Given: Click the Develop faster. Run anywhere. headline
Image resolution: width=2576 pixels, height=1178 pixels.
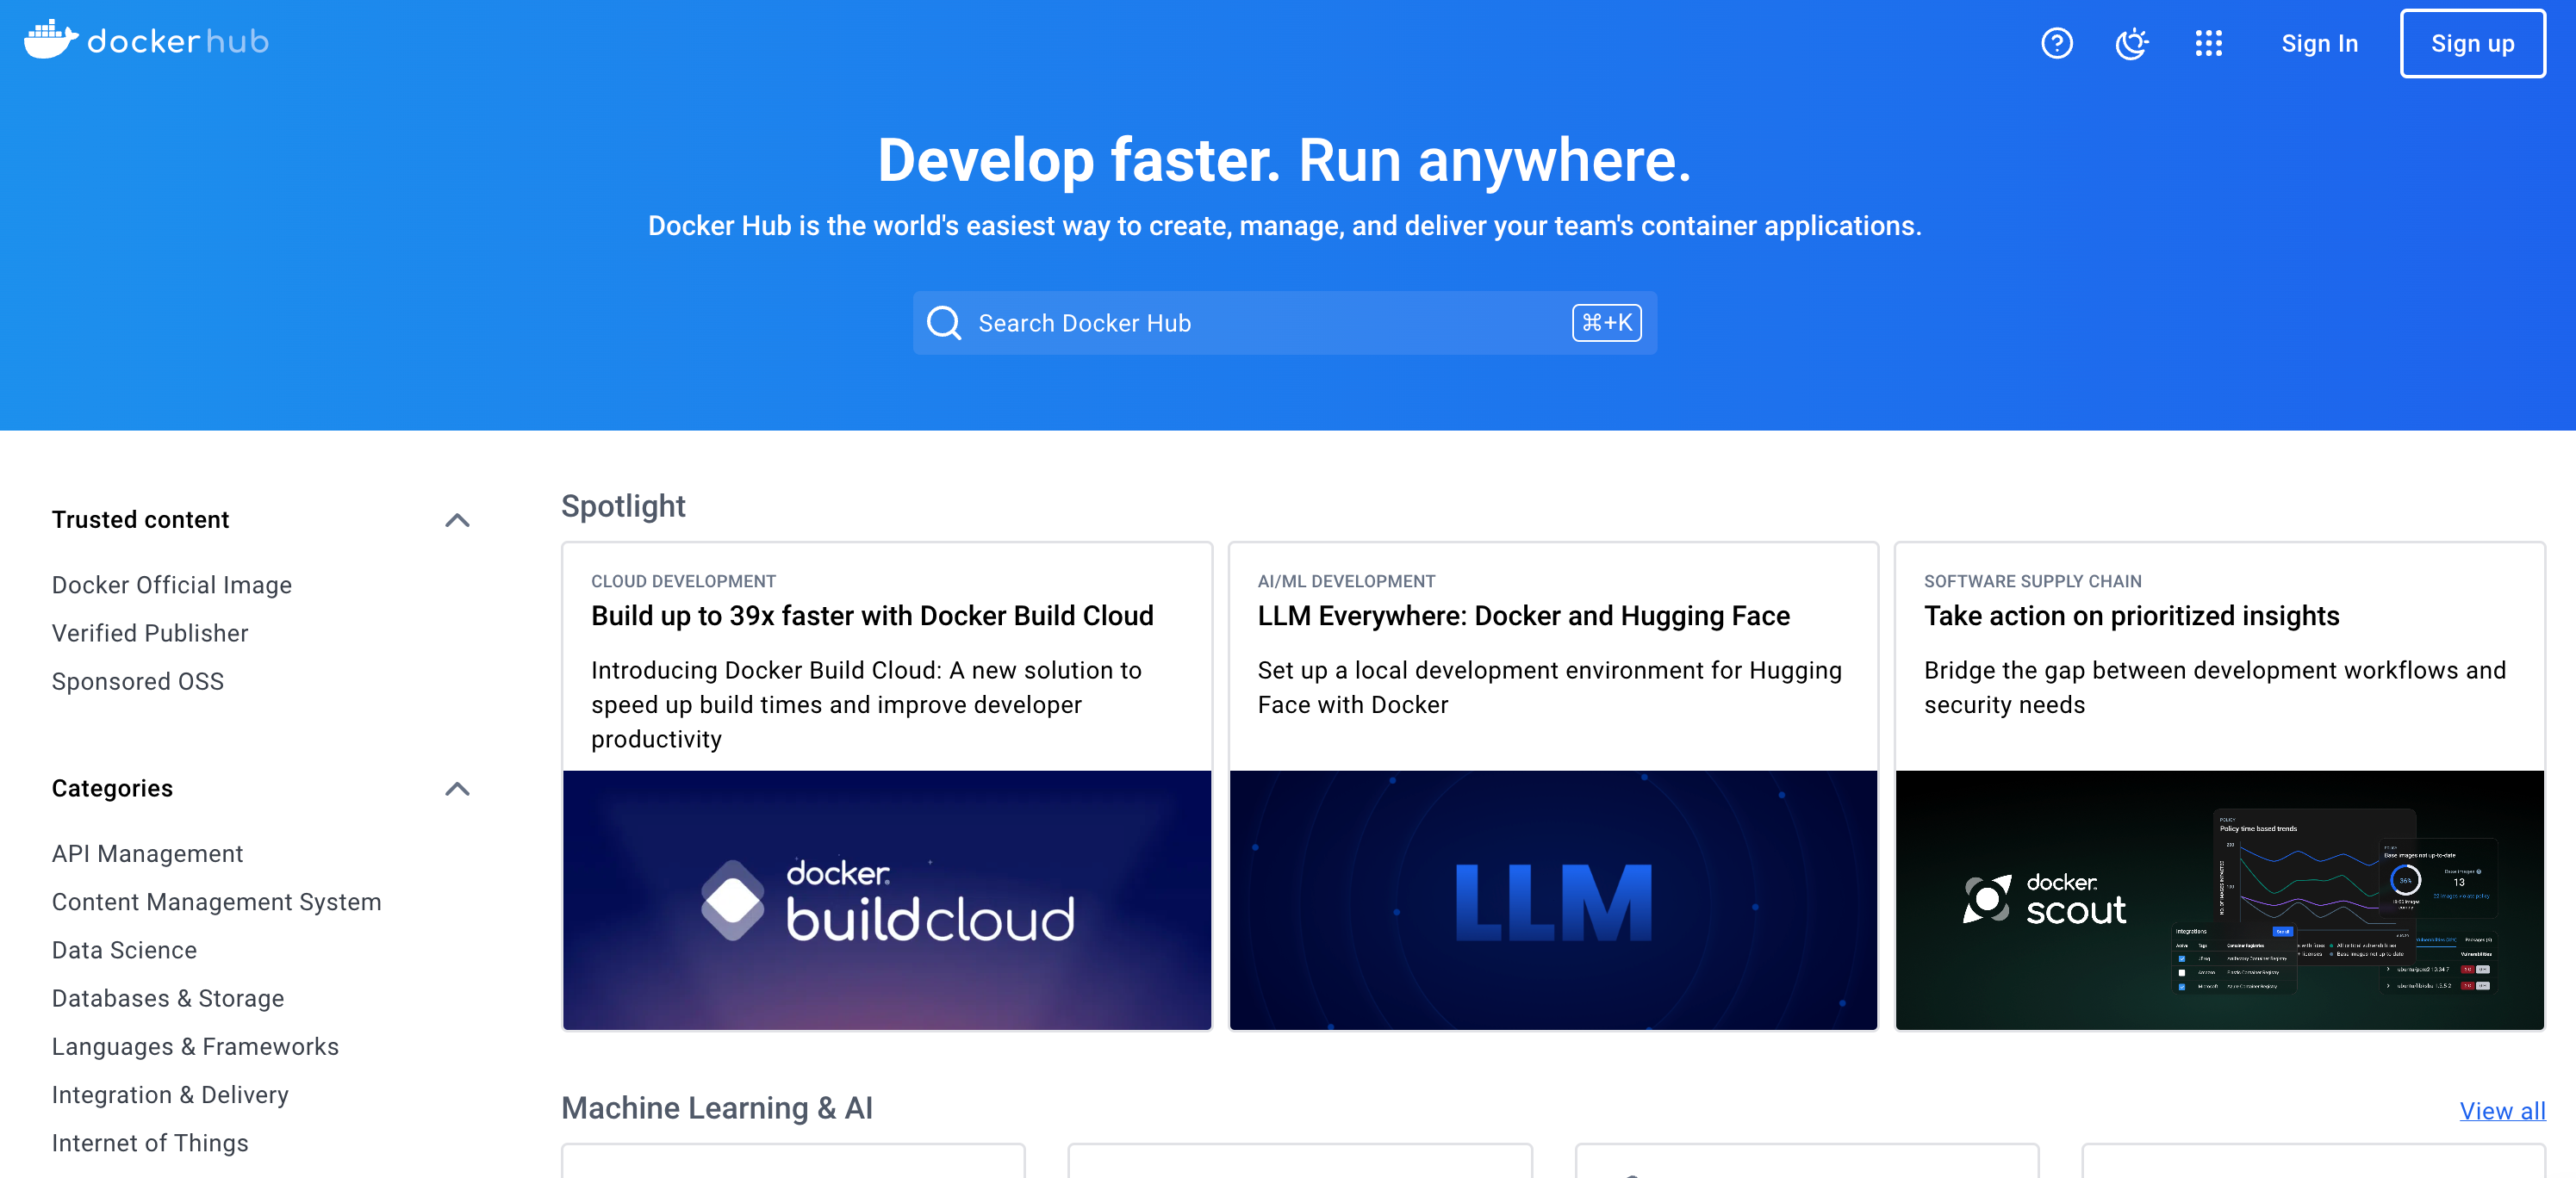Looking at the screenshot, I should coord(1284,160).
